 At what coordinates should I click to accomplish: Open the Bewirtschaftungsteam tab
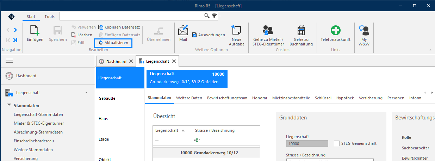point(227,98)
